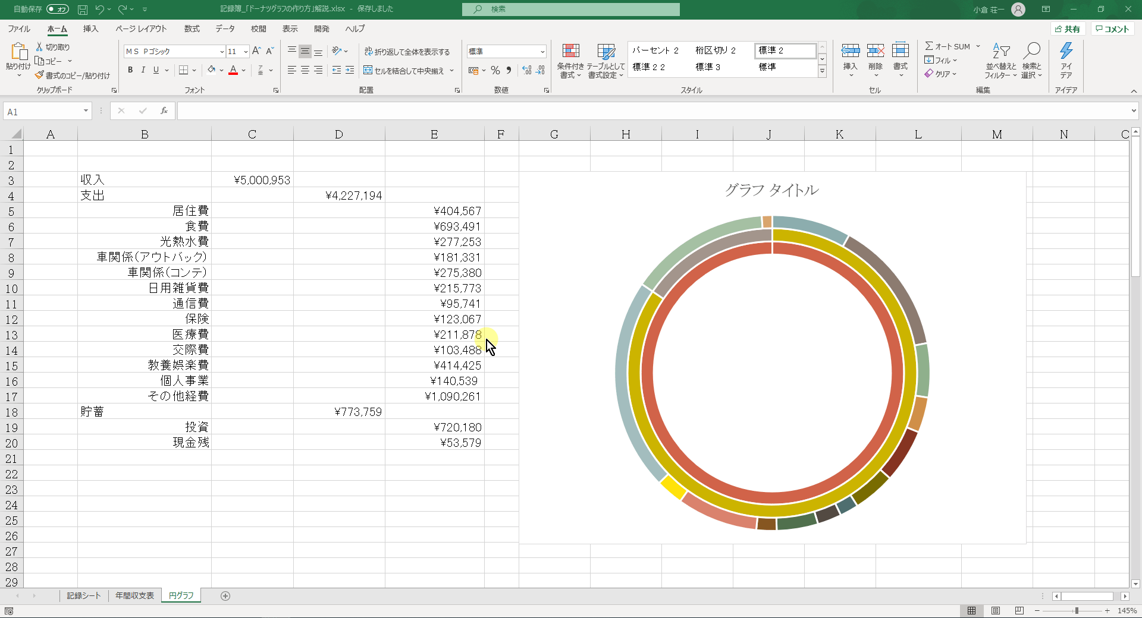Viewport: 1142px width, 618px height.
Task: Apply the red Font Color
Action: [x=233, y=70]
